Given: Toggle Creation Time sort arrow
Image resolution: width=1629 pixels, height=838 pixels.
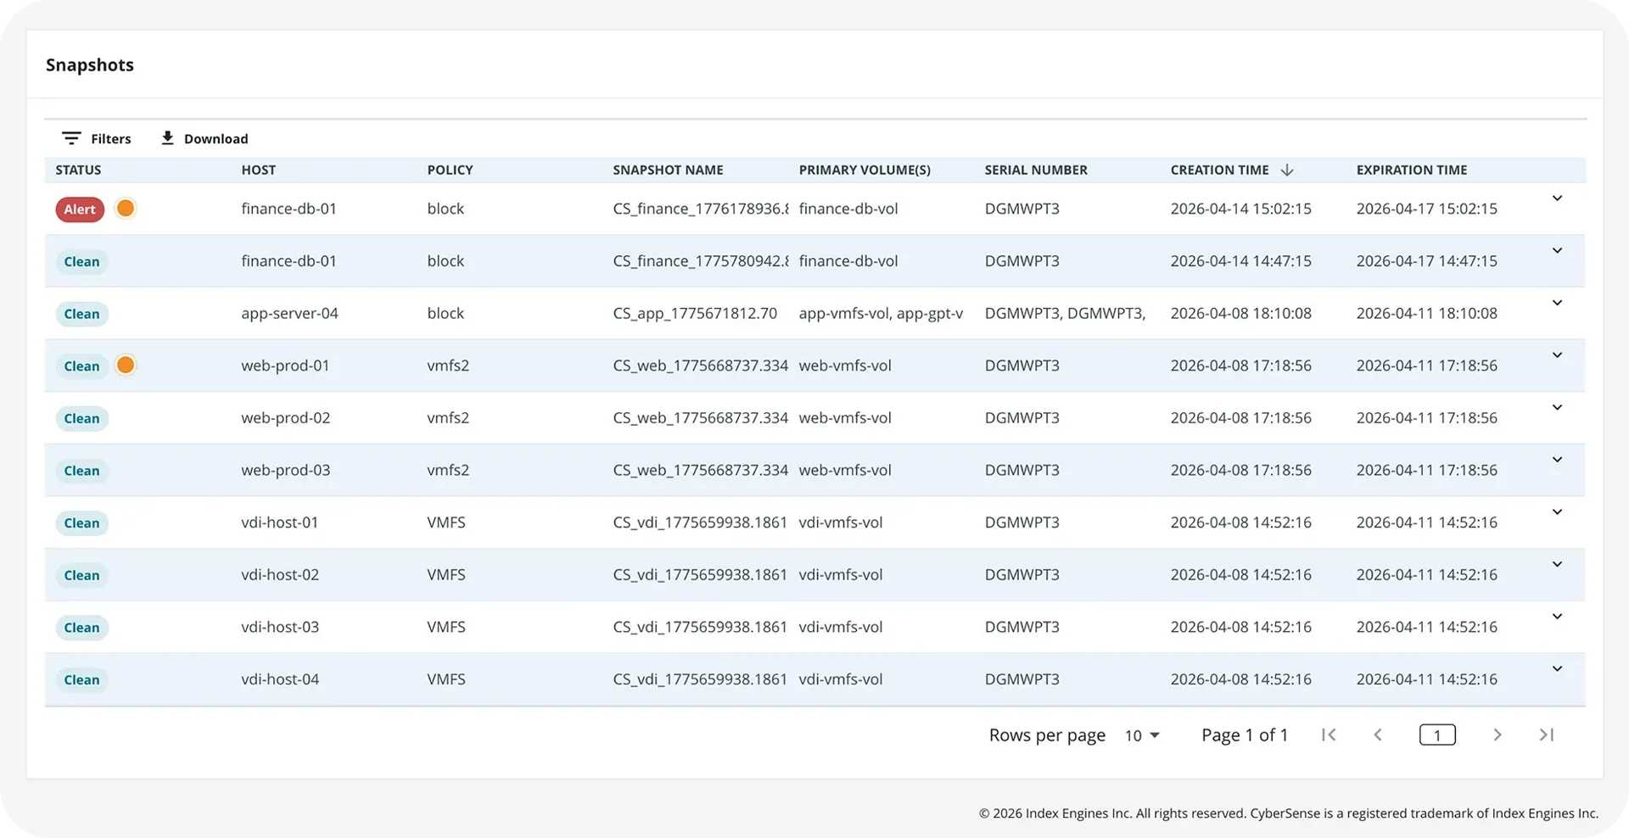Looking at the screenshot, I should click(1287, 170).
